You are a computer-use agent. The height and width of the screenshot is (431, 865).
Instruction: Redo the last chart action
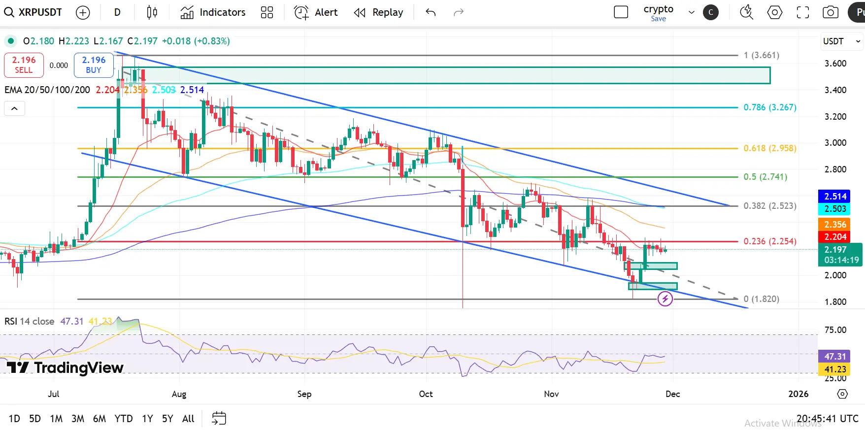click(x=459, y=12)
